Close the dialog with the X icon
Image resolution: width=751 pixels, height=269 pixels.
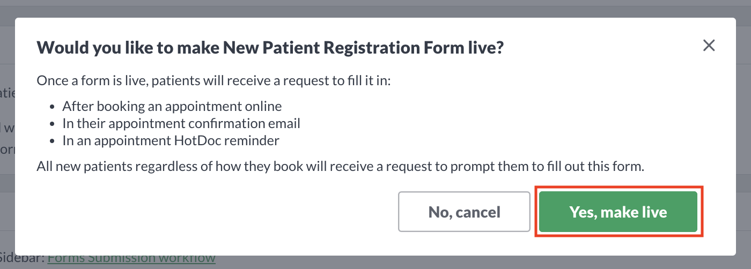point(709,46)
